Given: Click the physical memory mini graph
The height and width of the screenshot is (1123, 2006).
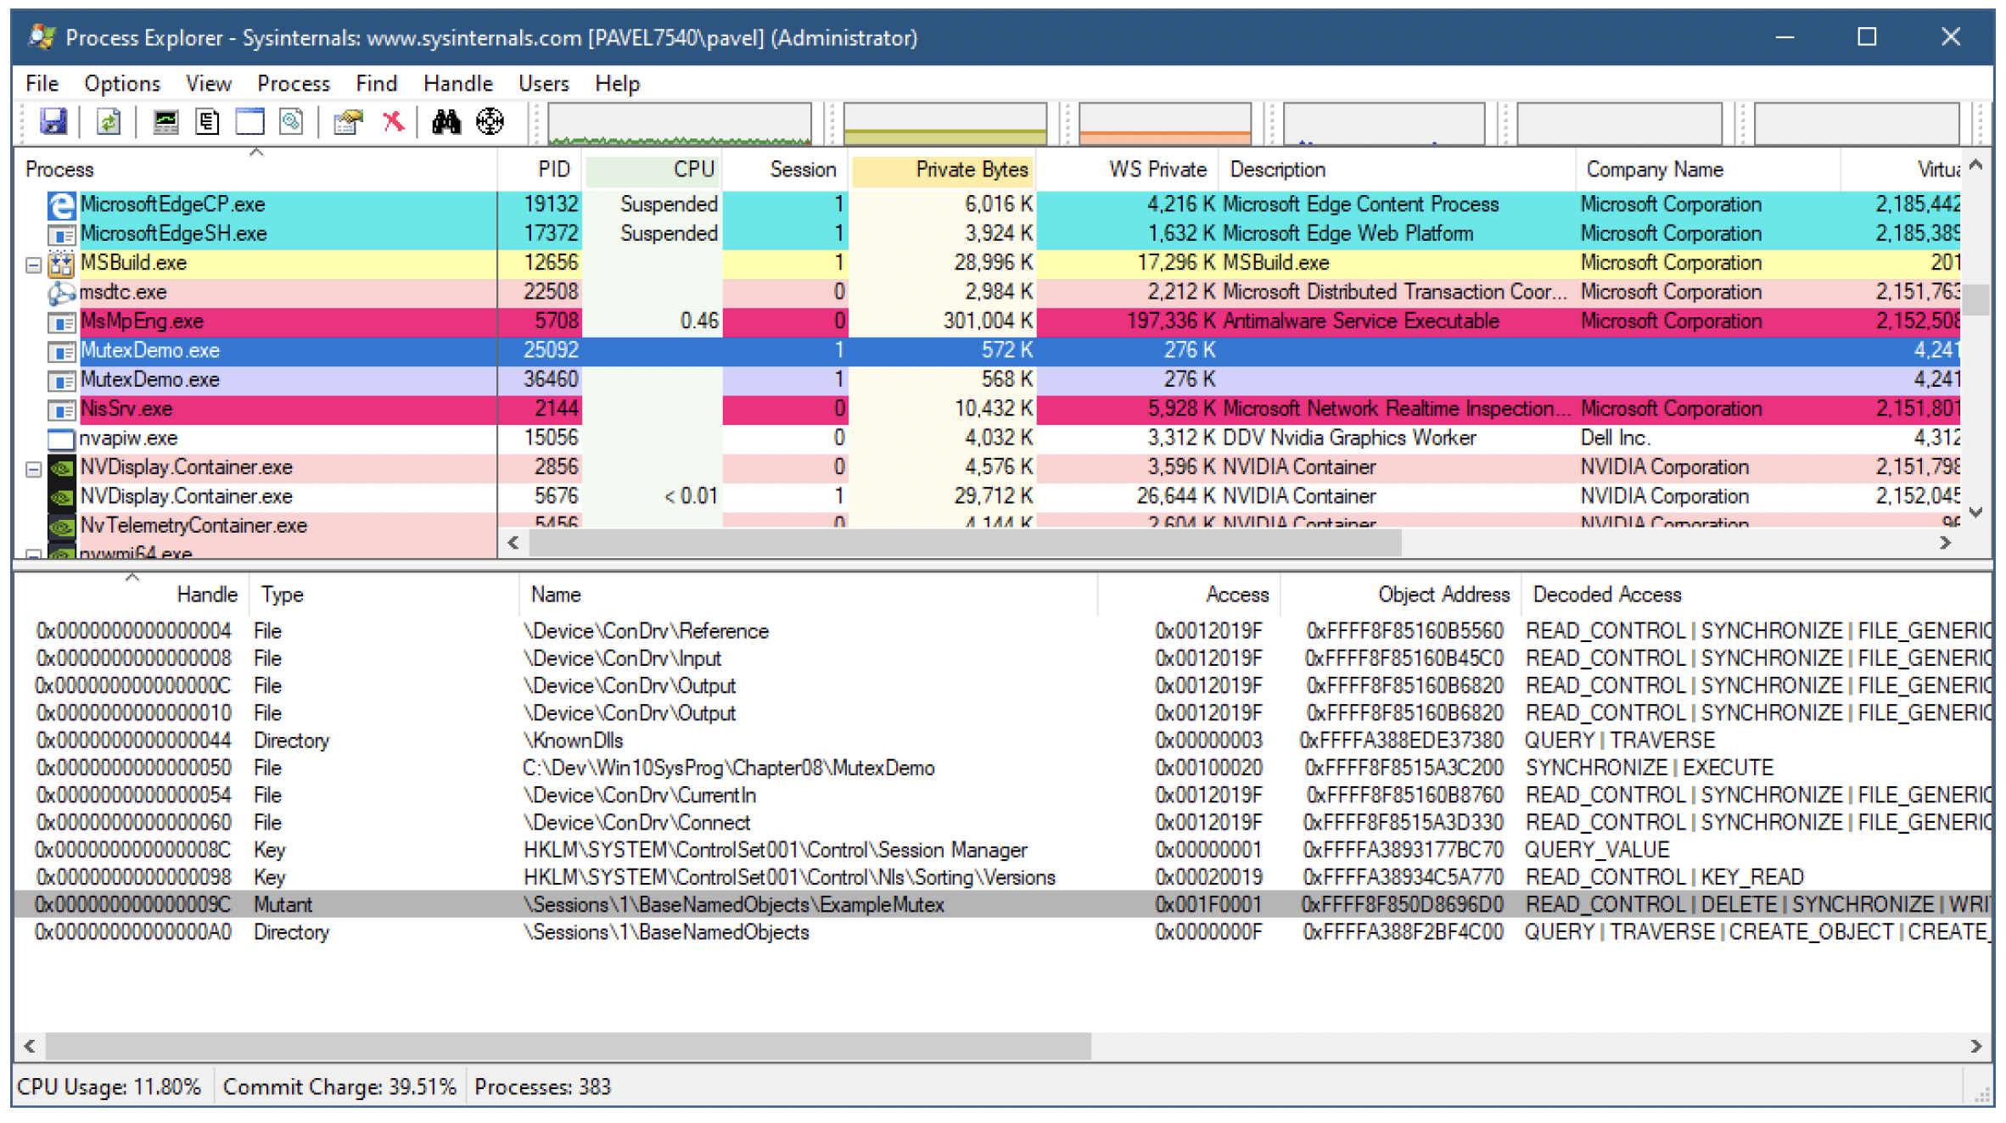Looking at the screenshot, I should pyautogui.click(x=1165, y=123).
